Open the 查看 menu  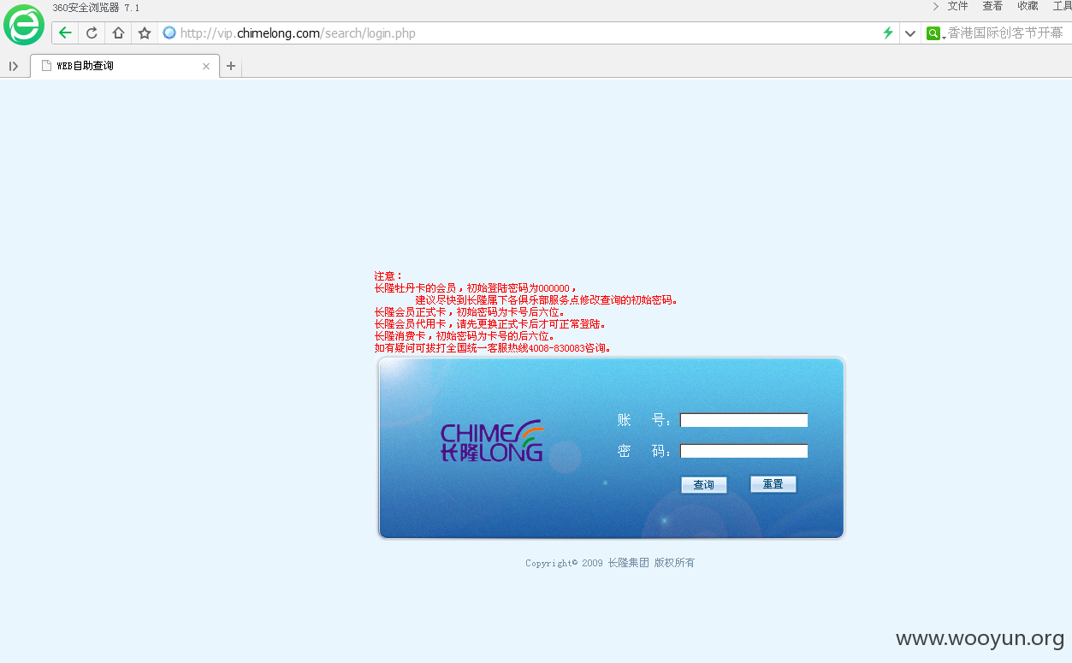(x=992, y=6)
